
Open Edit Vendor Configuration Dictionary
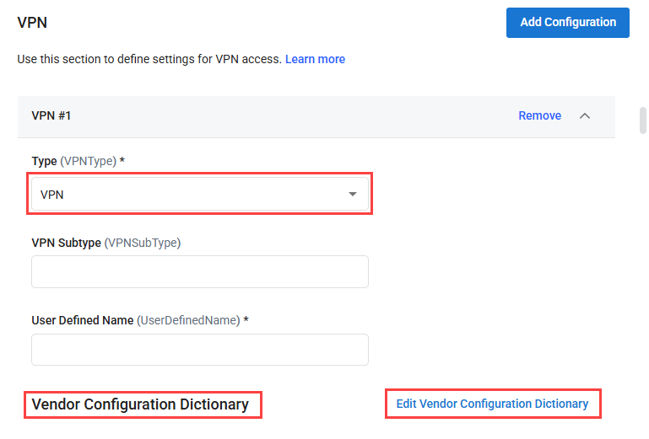click(x=492, y=404)
